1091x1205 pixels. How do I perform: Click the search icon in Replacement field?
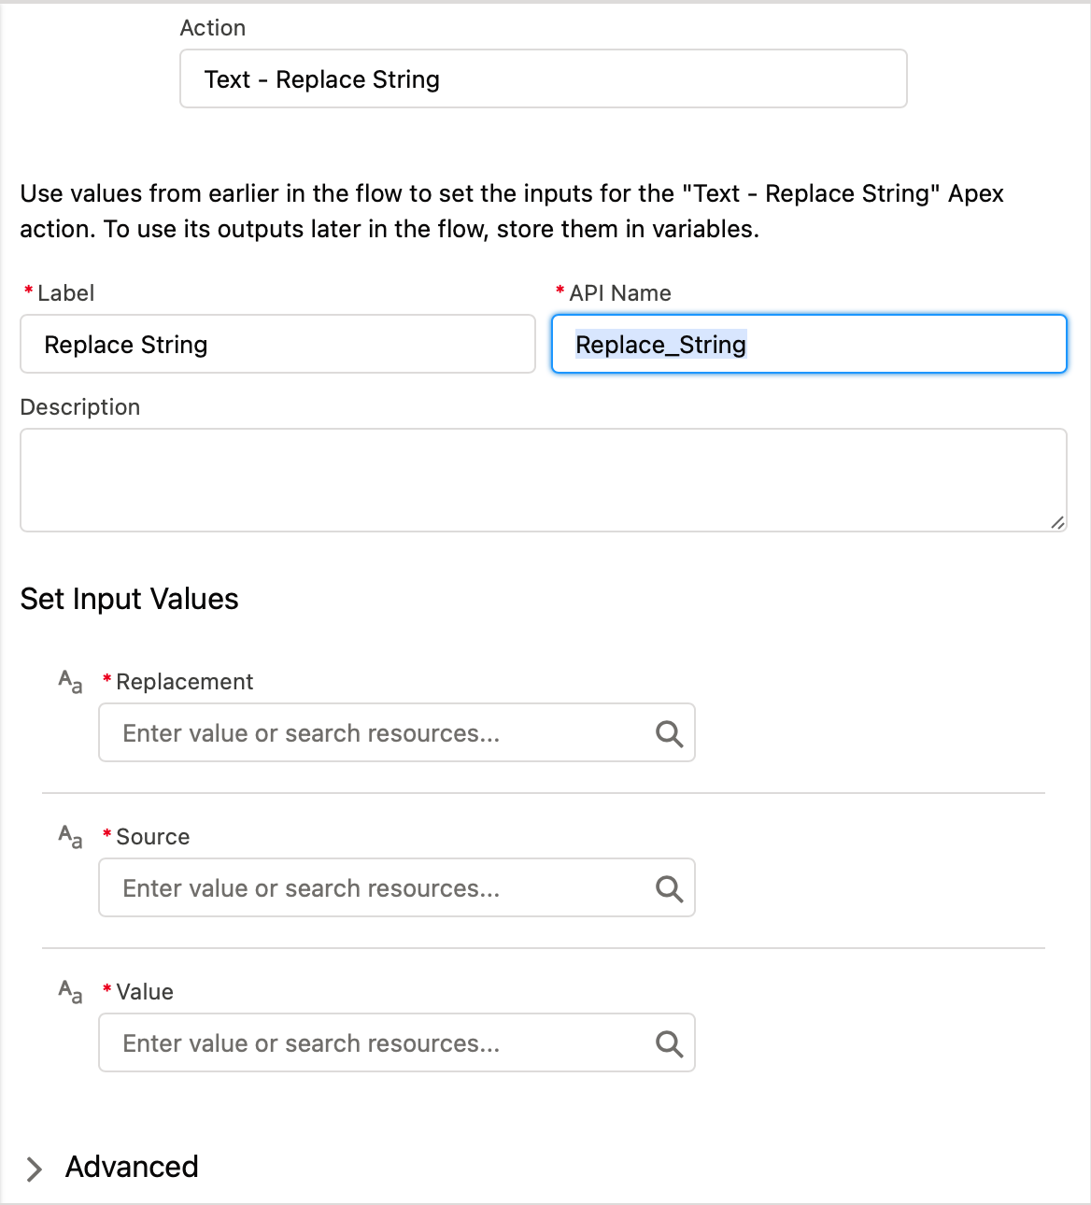tap(669, 733)
